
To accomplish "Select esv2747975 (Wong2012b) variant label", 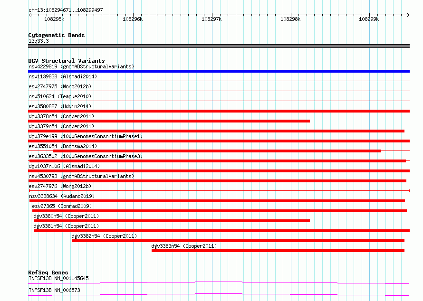I will pos(60,86).
